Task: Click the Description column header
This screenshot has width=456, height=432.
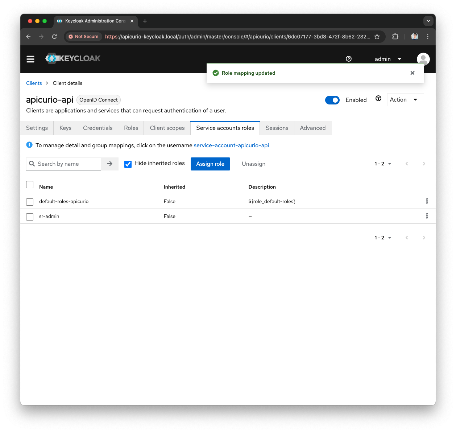Action: coord(262,187)
